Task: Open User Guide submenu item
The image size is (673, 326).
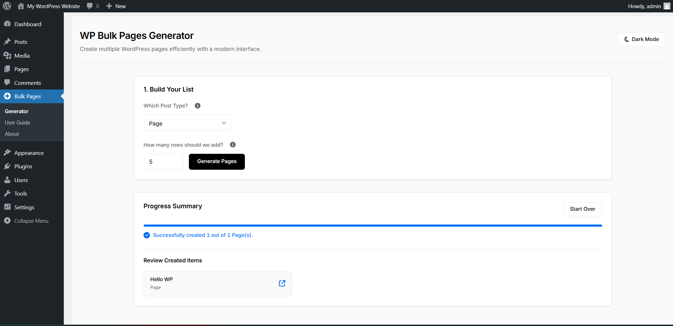Action: [17, 123]
